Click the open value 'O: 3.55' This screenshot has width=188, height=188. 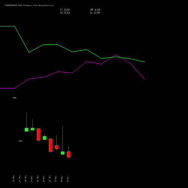coord(65,13)
